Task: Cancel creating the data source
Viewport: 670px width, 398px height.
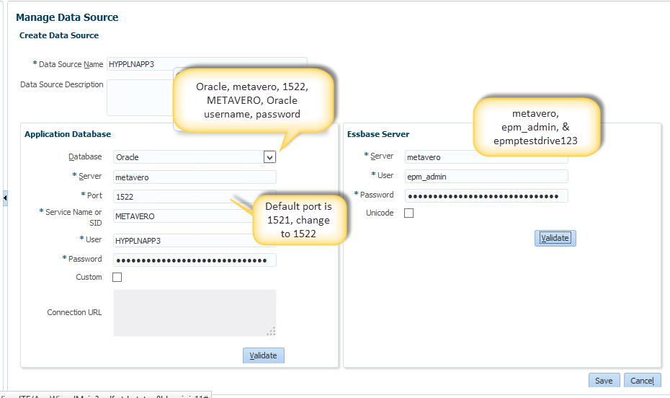Action: tap(642, 381)
